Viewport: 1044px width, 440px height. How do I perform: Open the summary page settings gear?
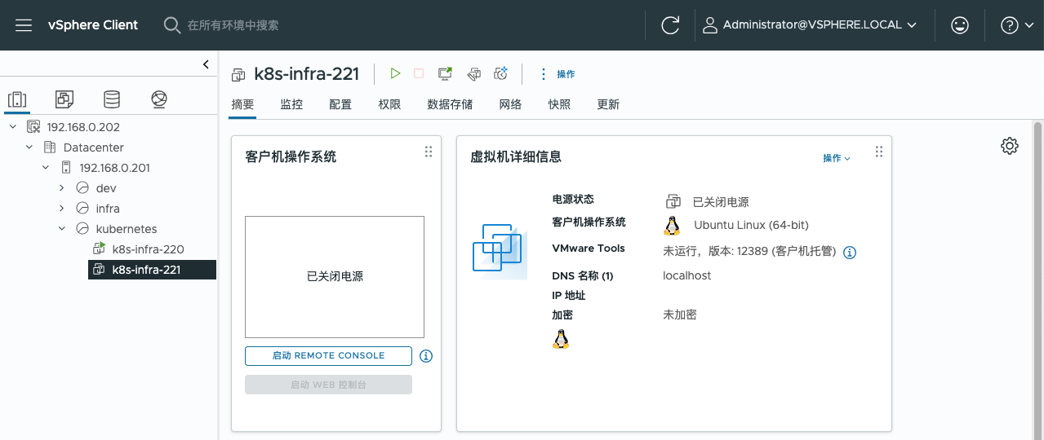coord(1010,146)
